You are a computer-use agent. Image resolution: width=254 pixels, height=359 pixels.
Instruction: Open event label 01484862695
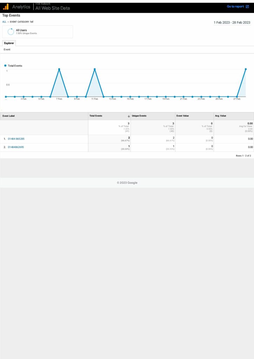tap(16, 147)
